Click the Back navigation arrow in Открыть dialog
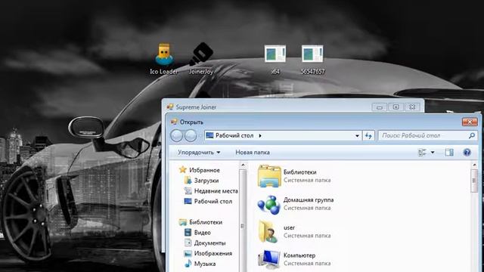The image size is (484, 272). (x=176, y=135)
